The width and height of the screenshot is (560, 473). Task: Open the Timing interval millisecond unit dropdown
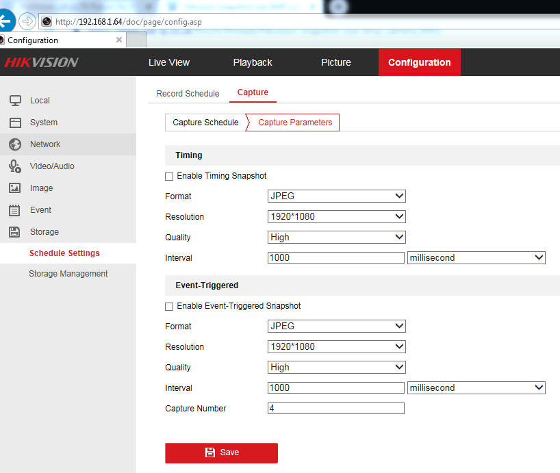476,258
